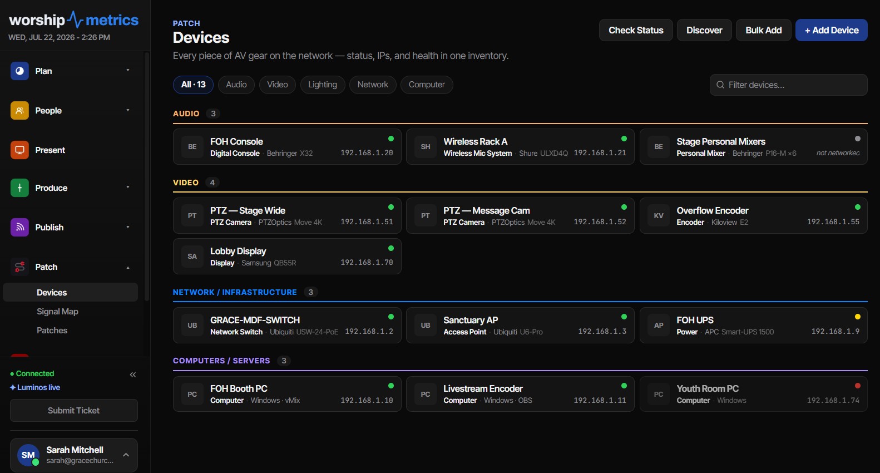Click the UB badge on Sanctuary AP
This screenshot has height=473, width=880.
pos(426,326)
